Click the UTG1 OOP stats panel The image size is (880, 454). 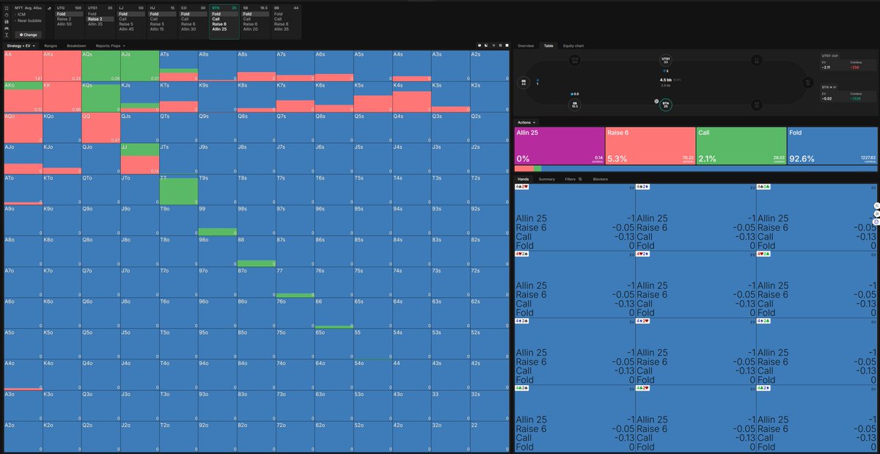point(848,62)
